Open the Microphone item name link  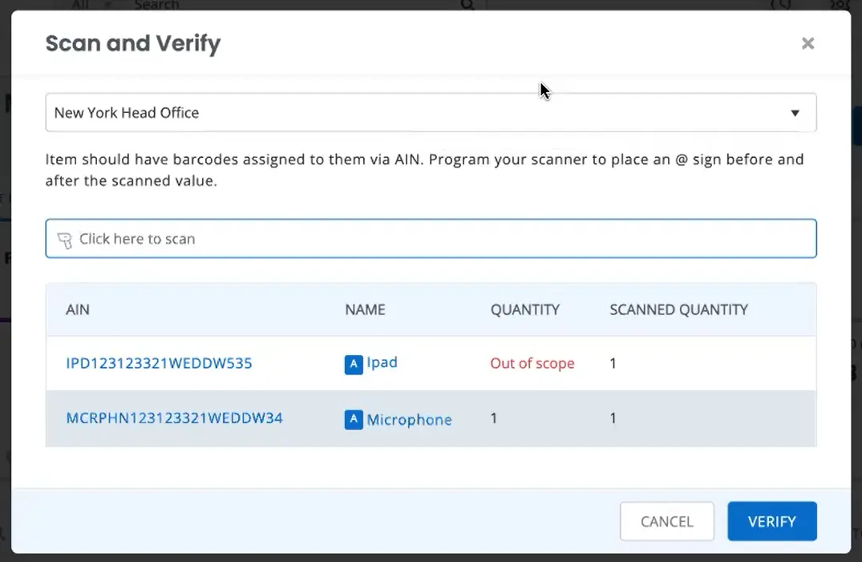(x=409, y=419)
